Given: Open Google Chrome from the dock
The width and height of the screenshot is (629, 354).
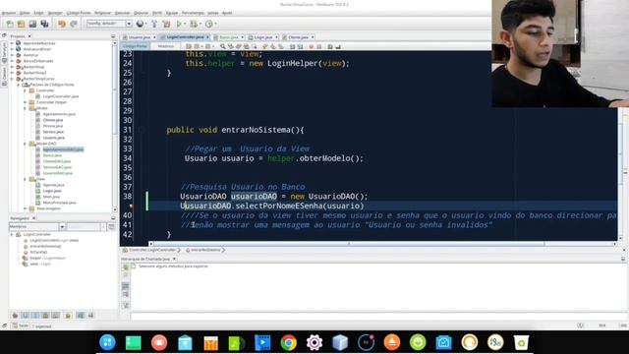Looking at the screenshot, I should tap(288, 342).
